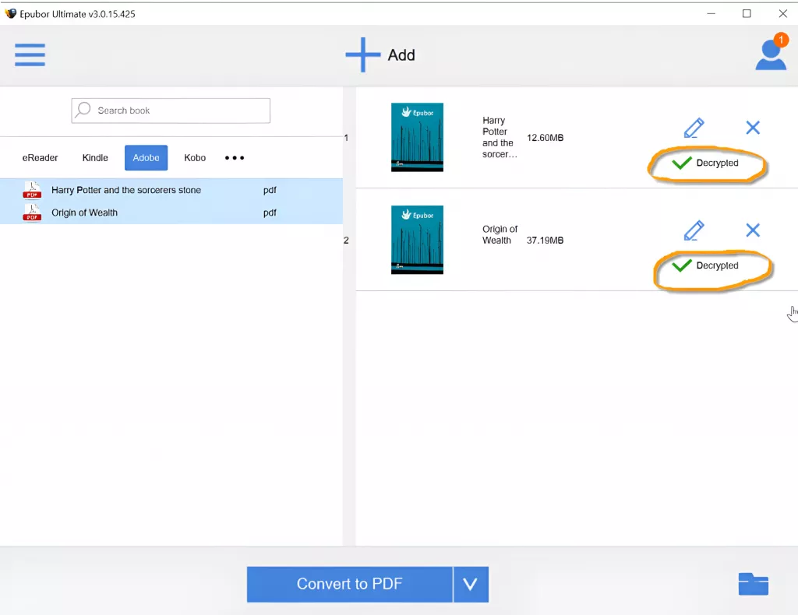Close the Epubor Ultimate window
This screenshot has width=798, height=615.
coord(782,13)
